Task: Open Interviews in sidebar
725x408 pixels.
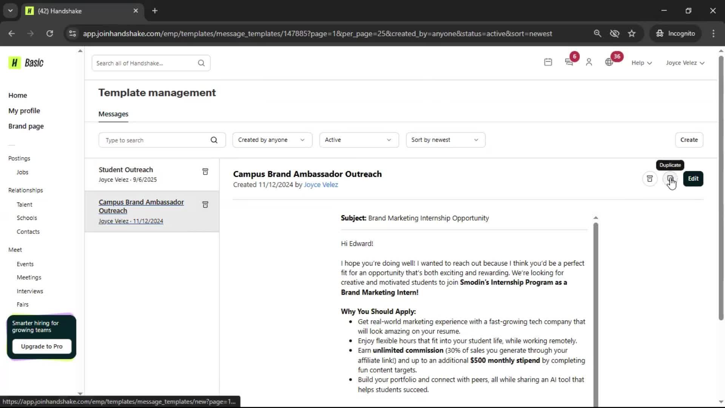Action: (x=30, y=291)
